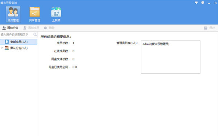Viewport: 218px width, 136px height.
Task: Close the 爱米云 window
Action: 215,3
